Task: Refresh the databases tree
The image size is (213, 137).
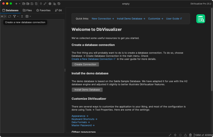Action: (x=9, y=16)
